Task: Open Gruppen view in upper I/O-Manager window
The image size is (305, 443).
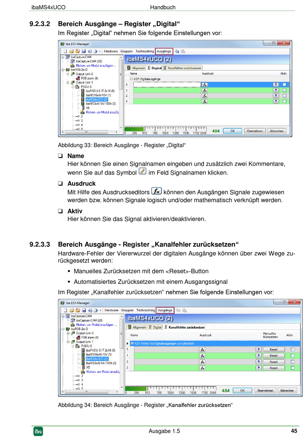Action: pos(126,51)
